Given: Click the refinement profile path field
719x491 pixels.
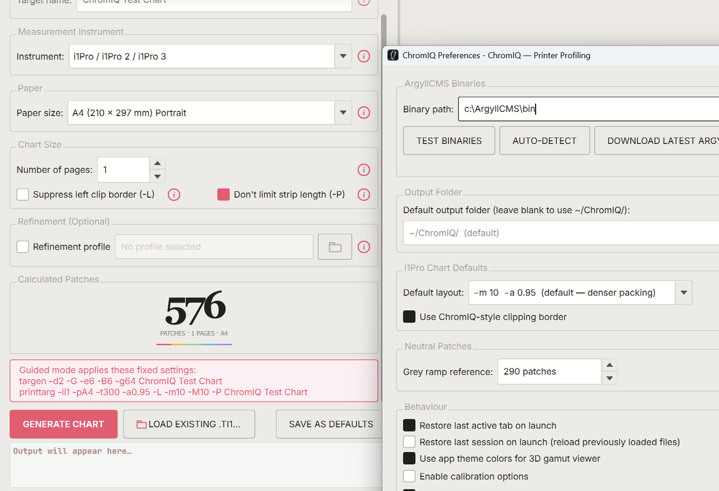Looking at the screenshot, I should click(214, 247).
